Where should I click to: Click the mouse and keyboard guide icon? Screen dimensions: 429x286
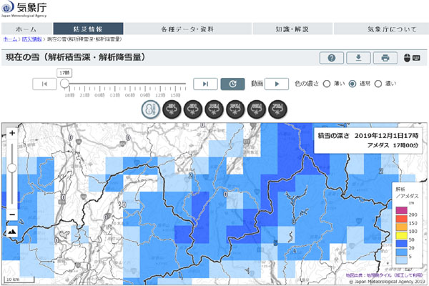[x=408, y=58]
